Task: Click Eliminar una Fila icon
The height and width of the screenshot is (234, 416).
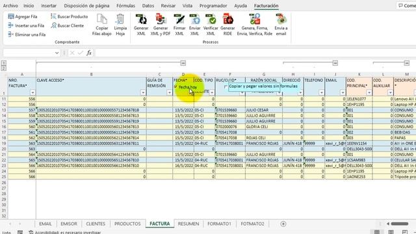Action: (x=11, y=34)
